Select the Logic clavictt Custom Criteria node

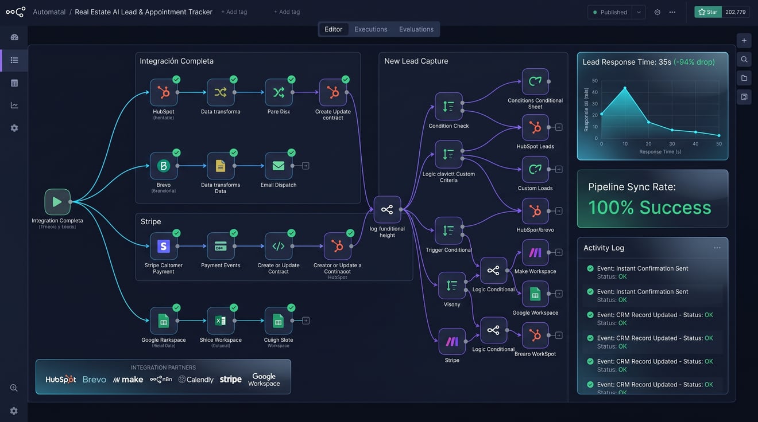448,154
